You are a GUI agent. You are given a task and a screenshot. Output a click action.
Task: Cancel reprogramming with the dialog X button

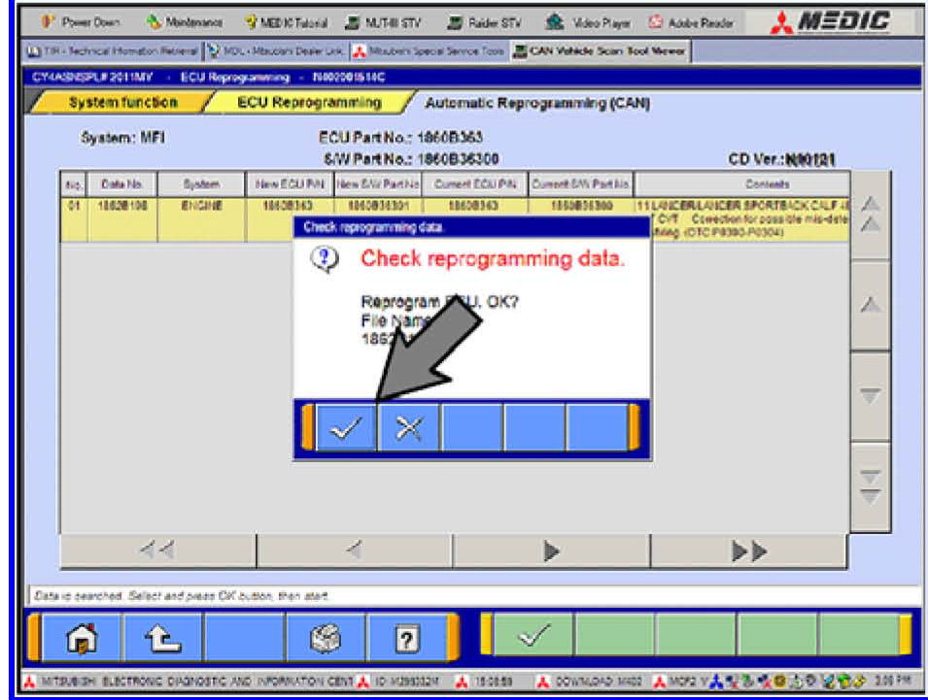[x=408, y=427]
